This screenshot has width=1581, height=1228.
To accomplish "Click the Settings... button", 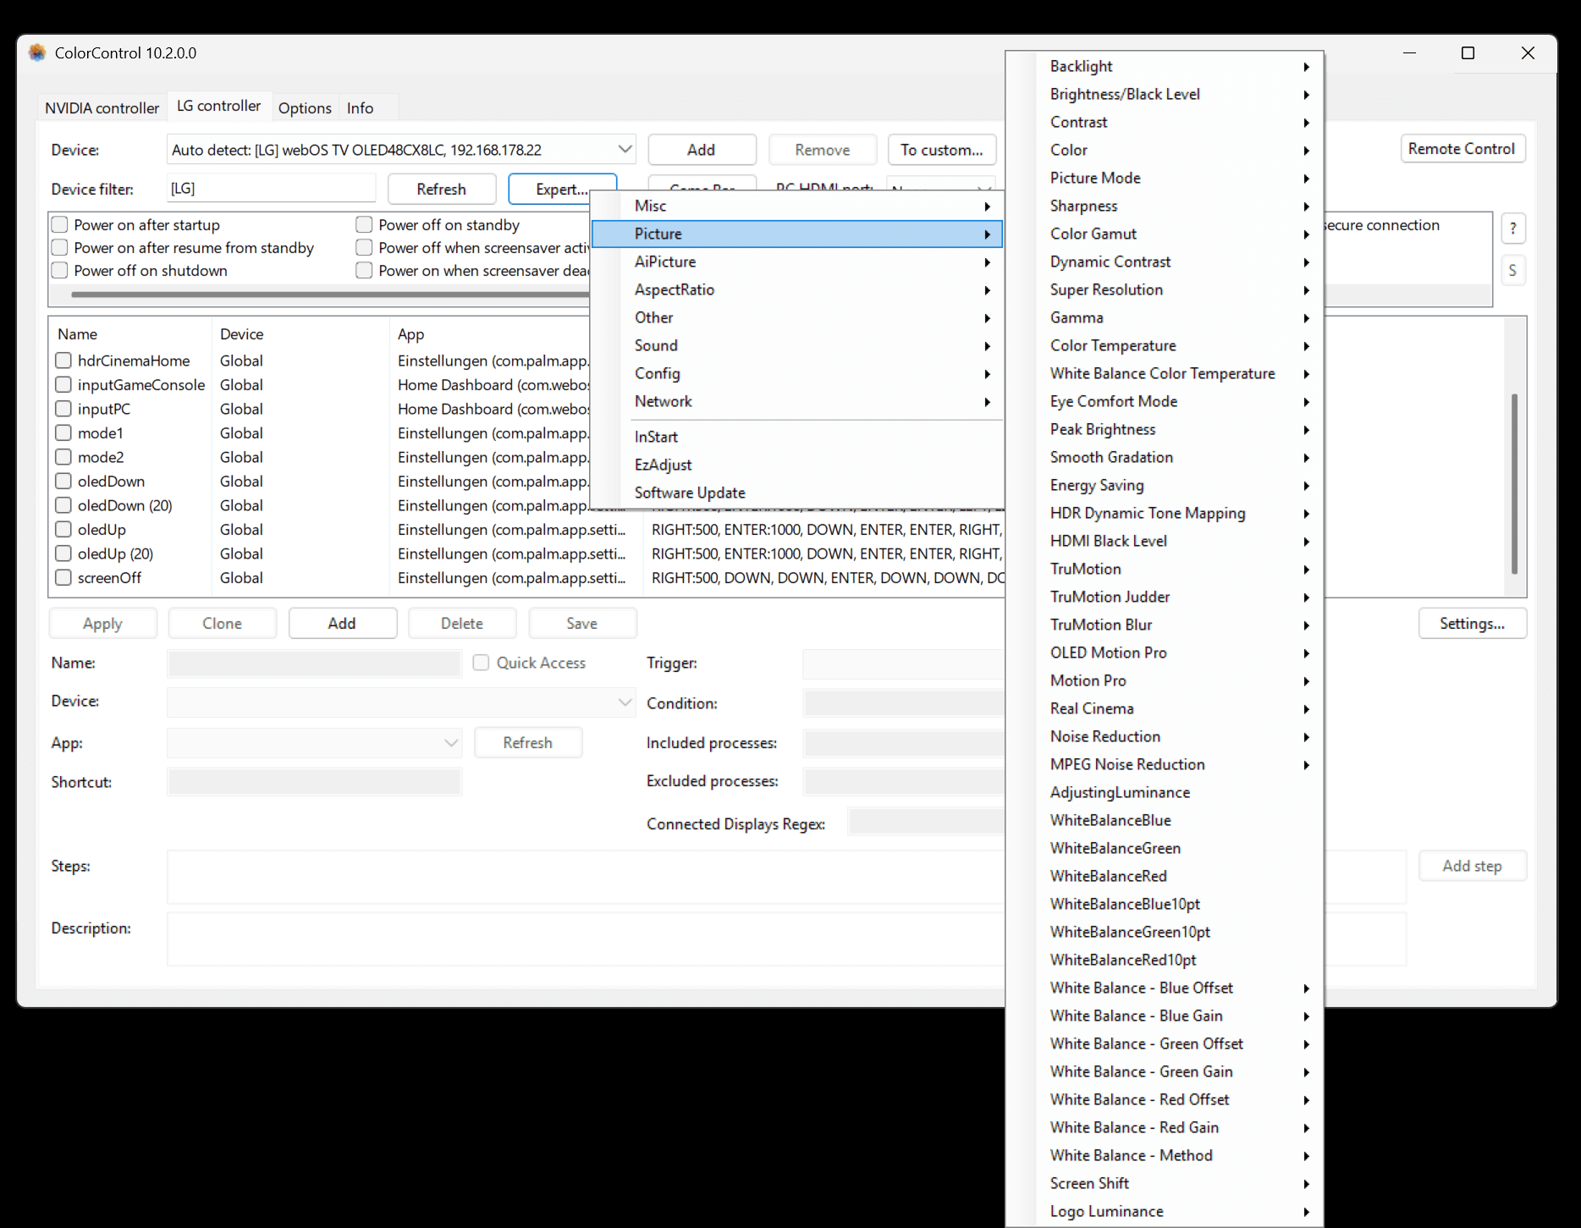I will pyautogui.click(x=1473, y=624).
